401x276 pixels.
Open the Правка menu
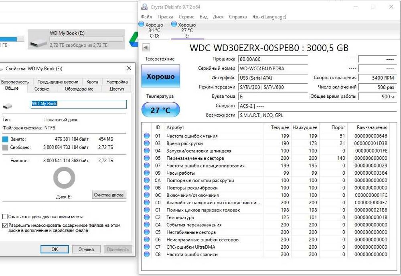pyautogui.click(x=165, y=17)
